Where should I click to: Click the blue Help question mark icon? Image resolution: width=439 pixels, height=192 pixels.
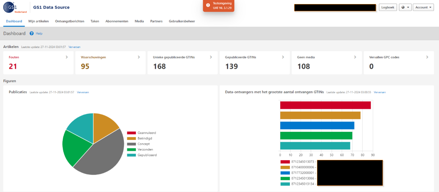(32, 33)
